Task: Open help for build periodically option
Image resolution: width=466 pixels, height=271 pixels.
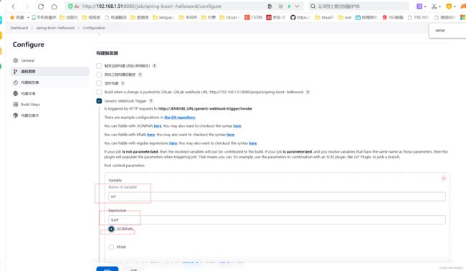Action: (x=123, y=83)
